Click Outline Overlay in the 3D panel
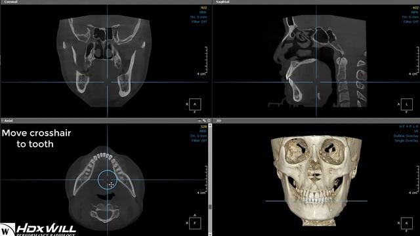Image resolution: width=420 pixels, height=236 pixels. [x=406, y=136]
